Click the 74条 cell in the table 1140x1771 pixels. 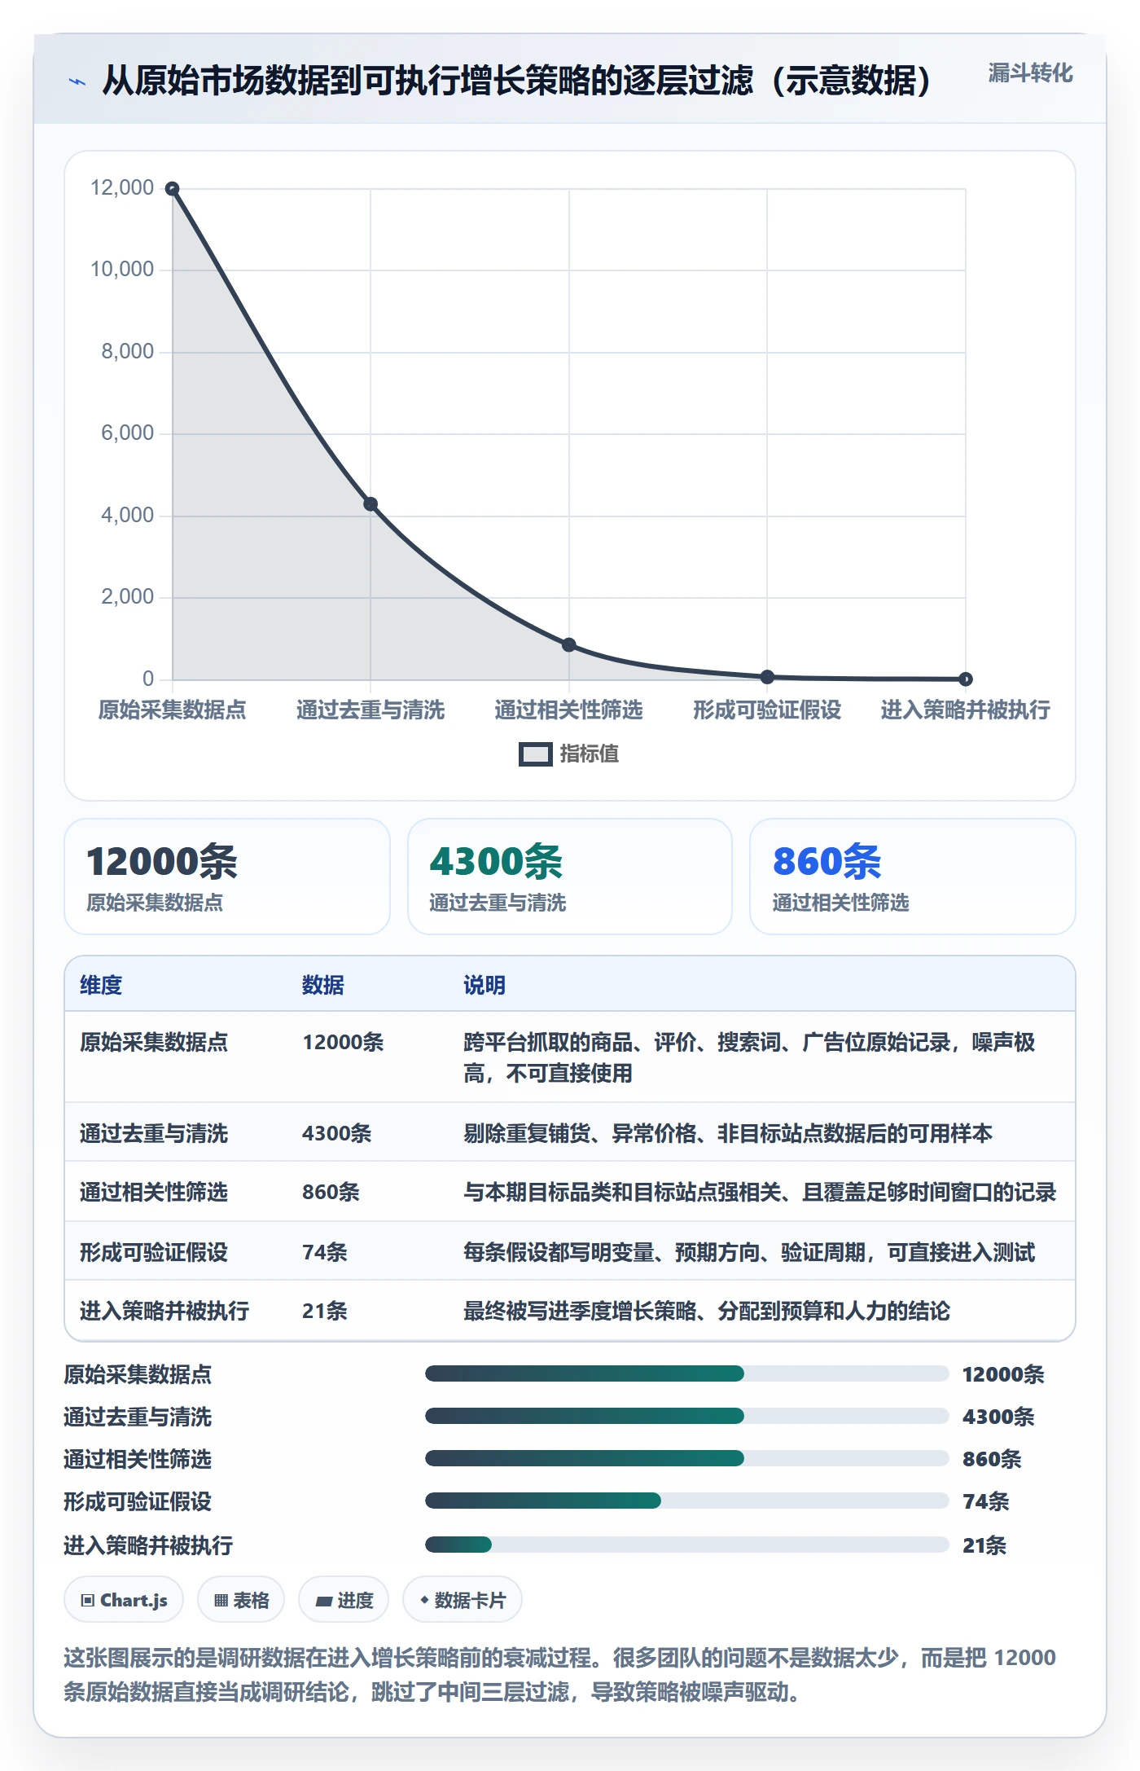click(x=325, y=1252)
